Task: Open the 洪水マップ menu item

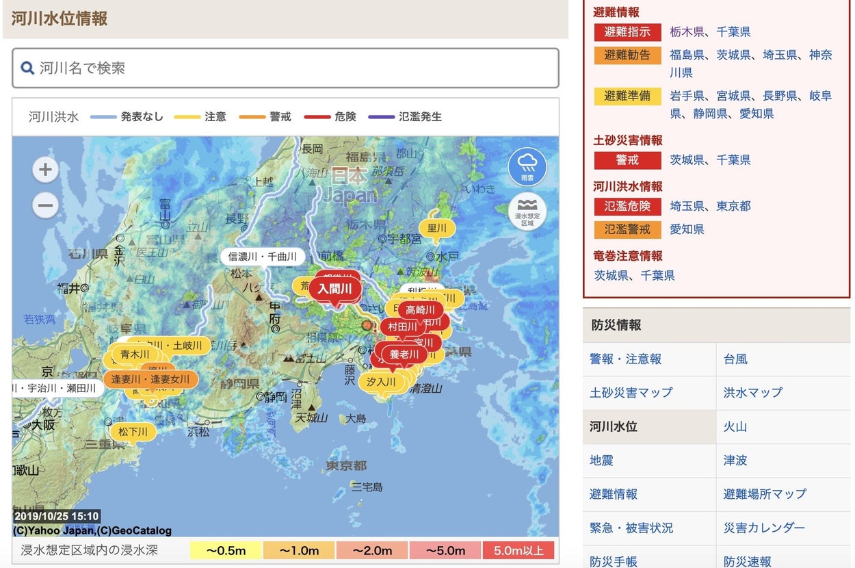Action: pos(752,392)
